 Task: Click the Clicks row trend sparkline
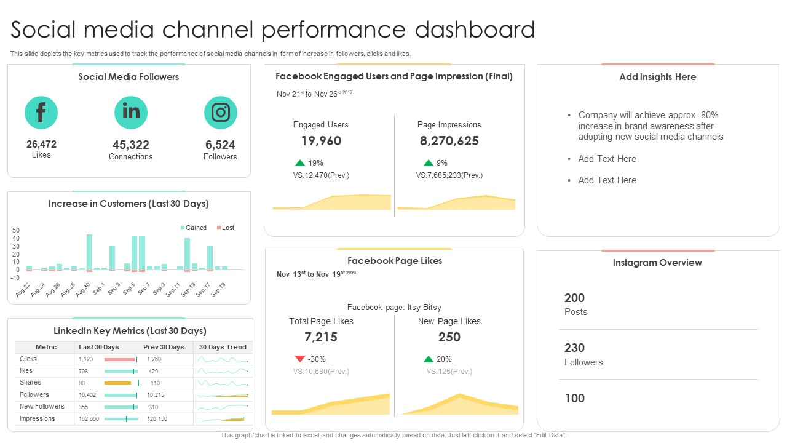(223, 360)
